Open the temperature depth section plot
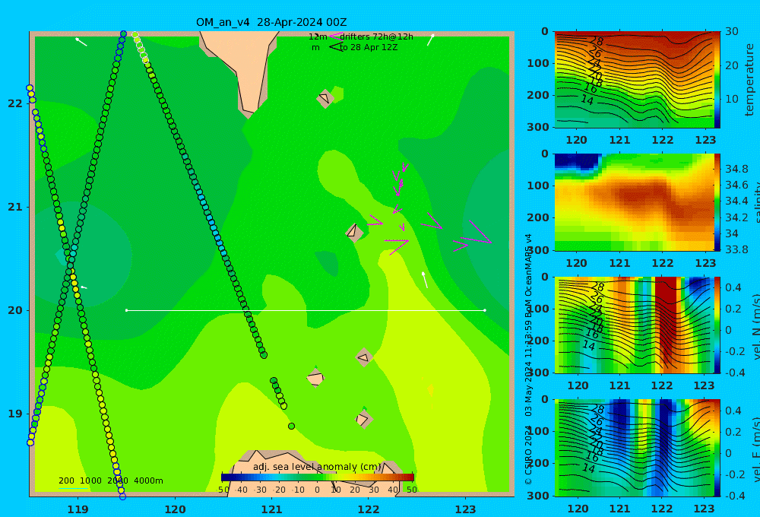This screenshot has height=517, width=760. [634, 80]
